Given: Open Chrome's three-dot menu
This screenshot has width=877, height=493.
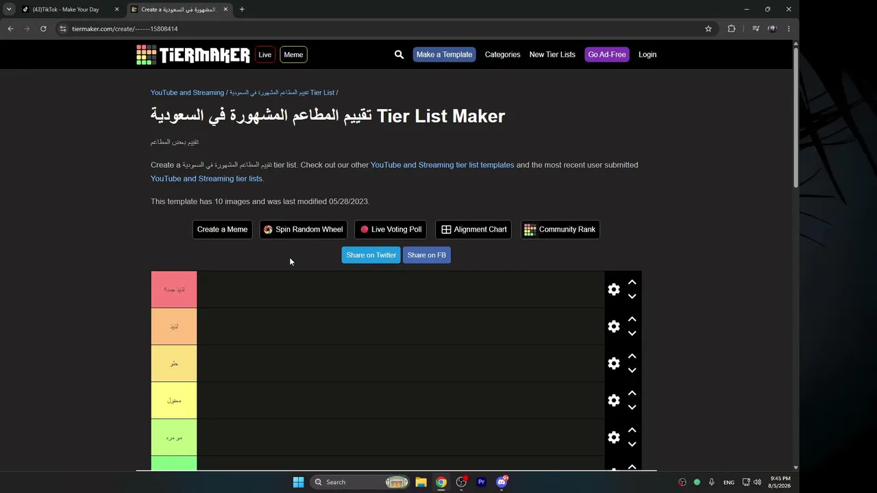Looking at the screenshot, I should click(x=789, y=29).
